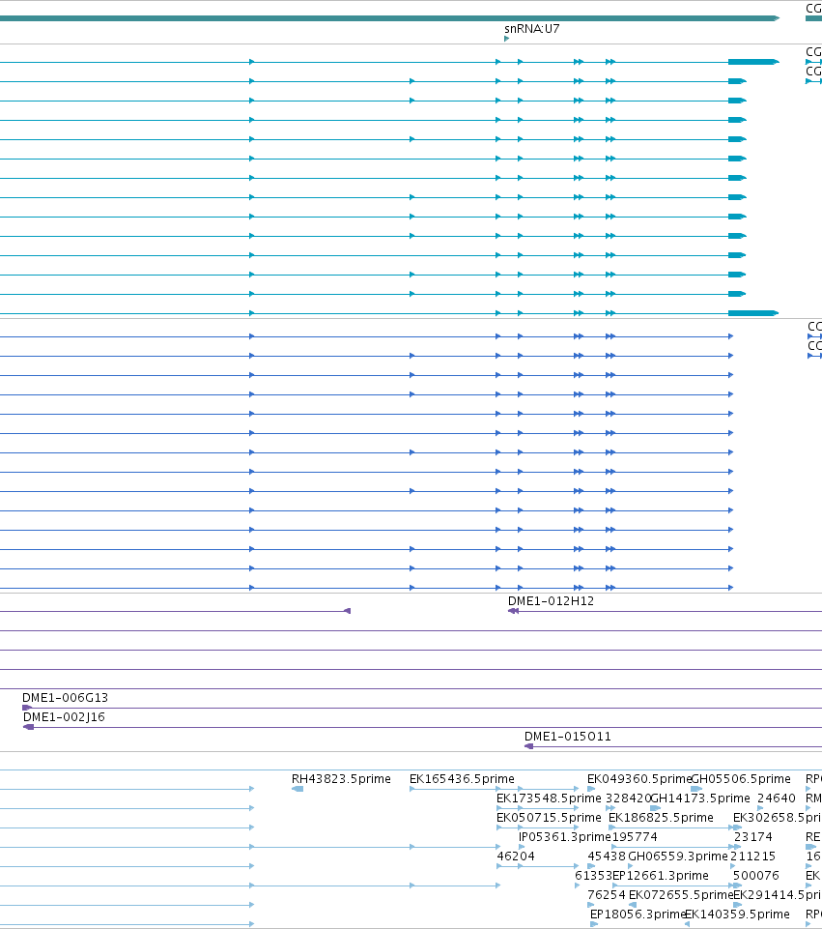
Task: Click the 211215 EST label
Action: 752,856
